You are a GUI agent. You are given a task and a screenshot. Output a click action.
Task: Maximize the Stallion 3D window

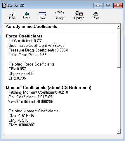(x=108, y=5)
